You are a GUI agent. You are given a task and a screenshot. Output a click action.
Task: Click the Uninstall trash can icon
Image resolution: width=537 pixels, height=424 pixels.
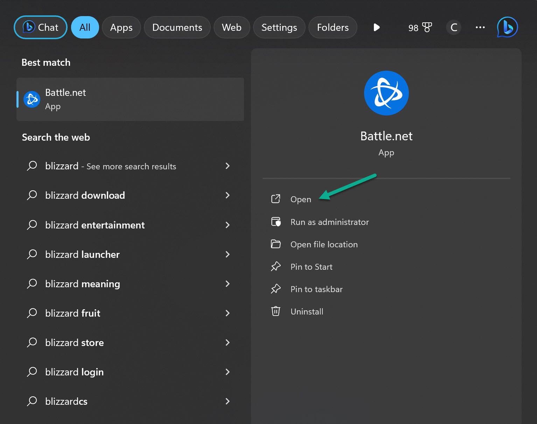pos(276,311)
